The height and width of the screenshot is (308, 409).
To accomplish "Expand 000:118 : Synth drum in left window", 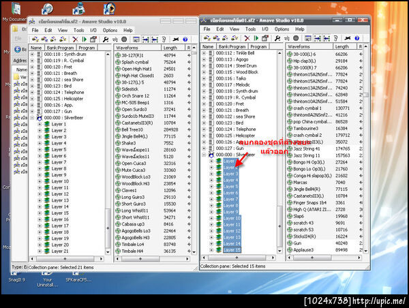I will coord(32,55).
